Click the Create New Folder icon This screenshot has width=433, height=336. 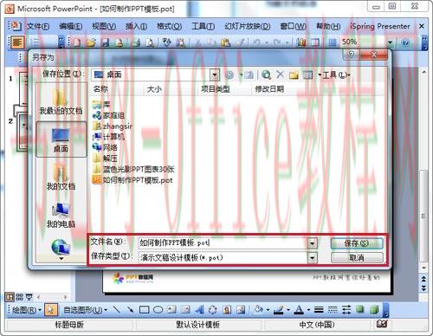tap(294, 75)
